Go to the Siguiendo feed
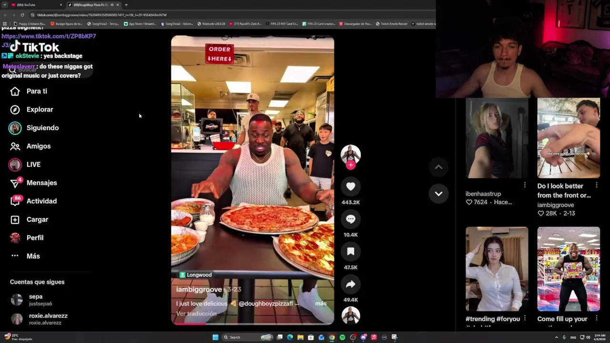The height and width of the screenshot is (343, 610). point(34,128)
